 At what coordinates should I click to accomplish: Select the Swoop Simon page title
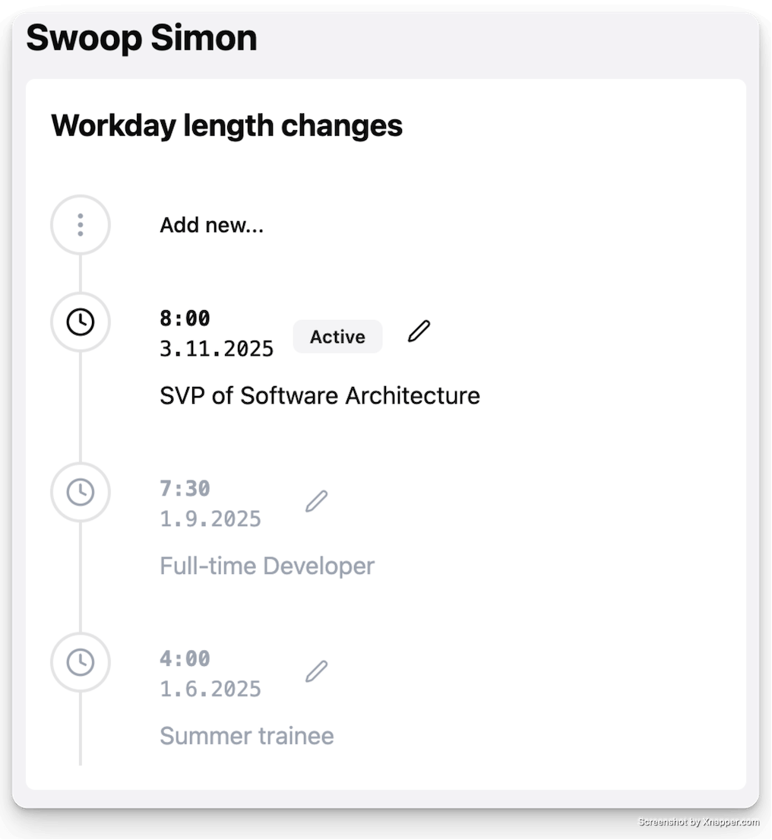click(x=142, y=37)
